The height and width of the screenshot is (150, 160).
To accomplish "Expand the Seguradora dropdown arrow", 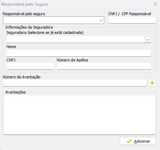I will tap(147, 40).
